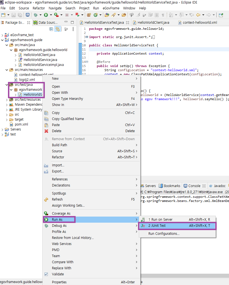Open the Run button dropdown arrow
This screenshot has width=229, height=285.
pyautogui.click(x=51, y=15)
